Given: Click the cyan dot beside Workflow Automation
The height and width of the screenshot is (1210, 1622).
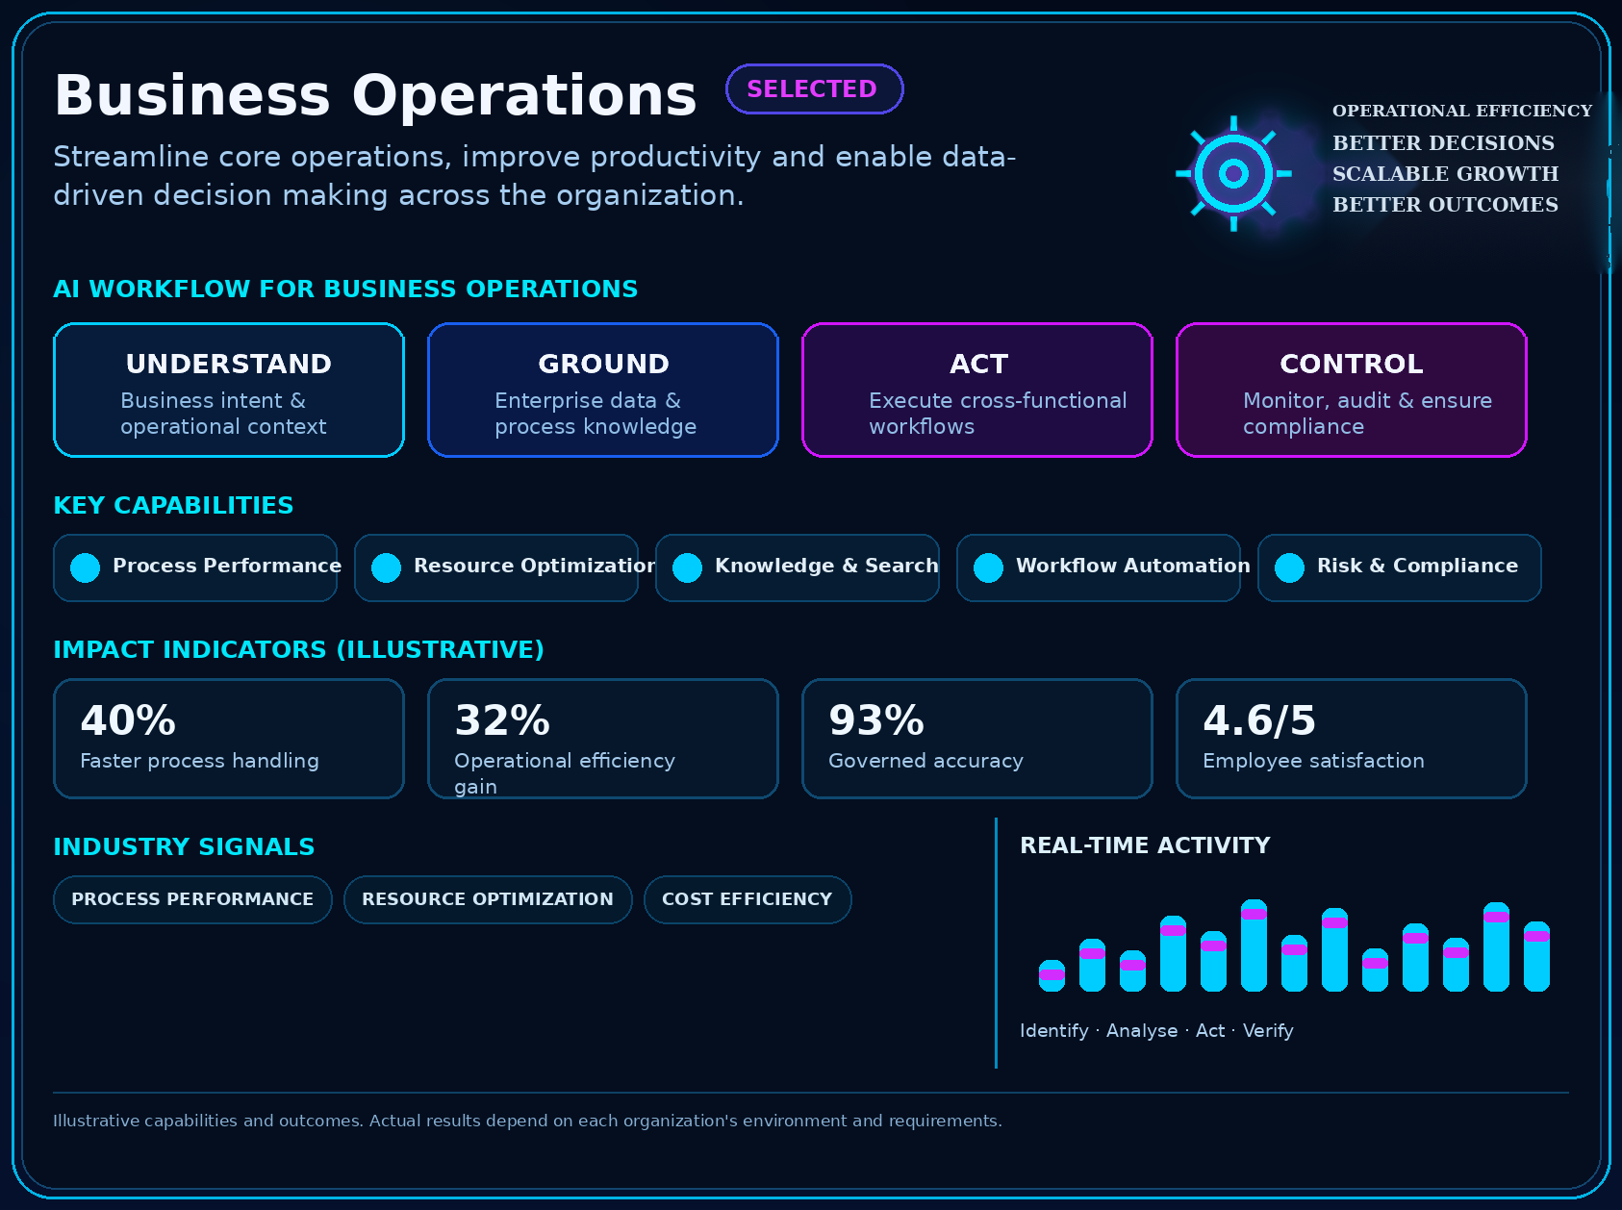Looking at the screenshot, I should click(x=988, y=567).
